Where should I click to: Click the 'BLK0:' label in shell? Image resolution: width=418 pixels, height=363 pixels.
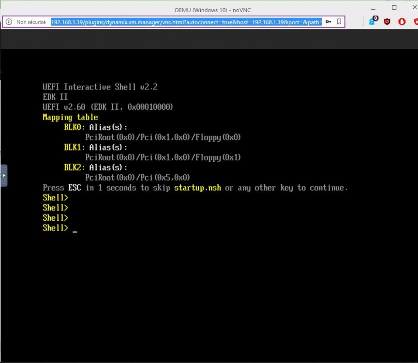coord(75,127)
